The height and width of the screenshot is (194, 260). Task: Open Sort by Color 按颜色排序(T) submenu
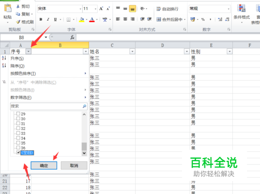click(x=23, y=73)
